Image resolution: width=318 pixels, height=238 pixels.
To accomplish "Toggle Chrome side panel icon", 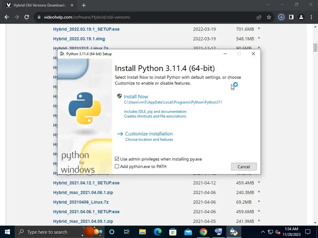I will pos(291,17).
